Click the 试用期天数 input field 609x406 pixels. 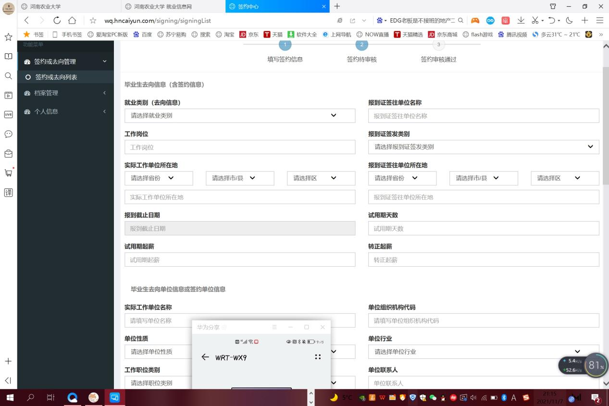483,229
